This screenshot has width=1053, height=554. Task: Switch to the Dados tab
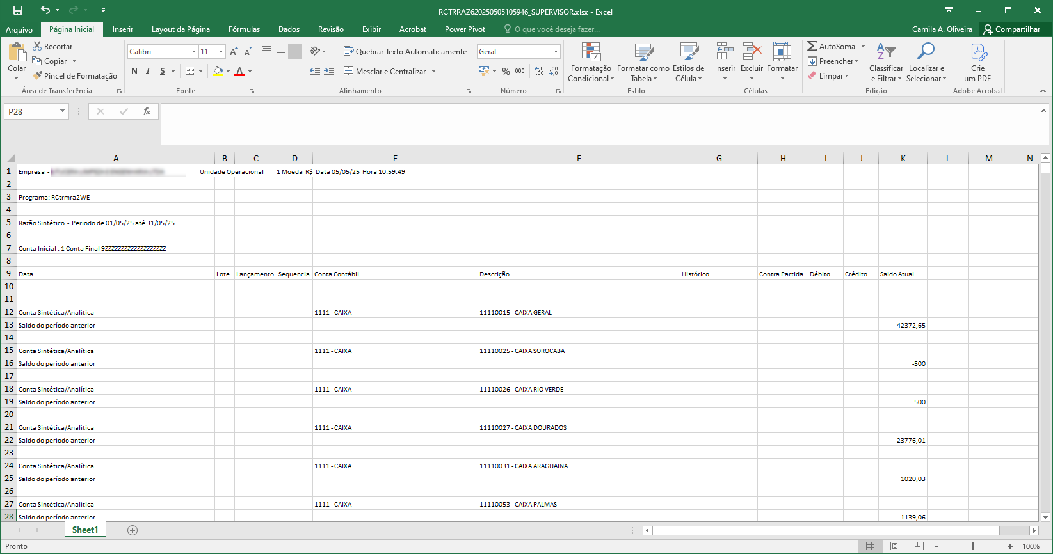(x=289, y=29)
